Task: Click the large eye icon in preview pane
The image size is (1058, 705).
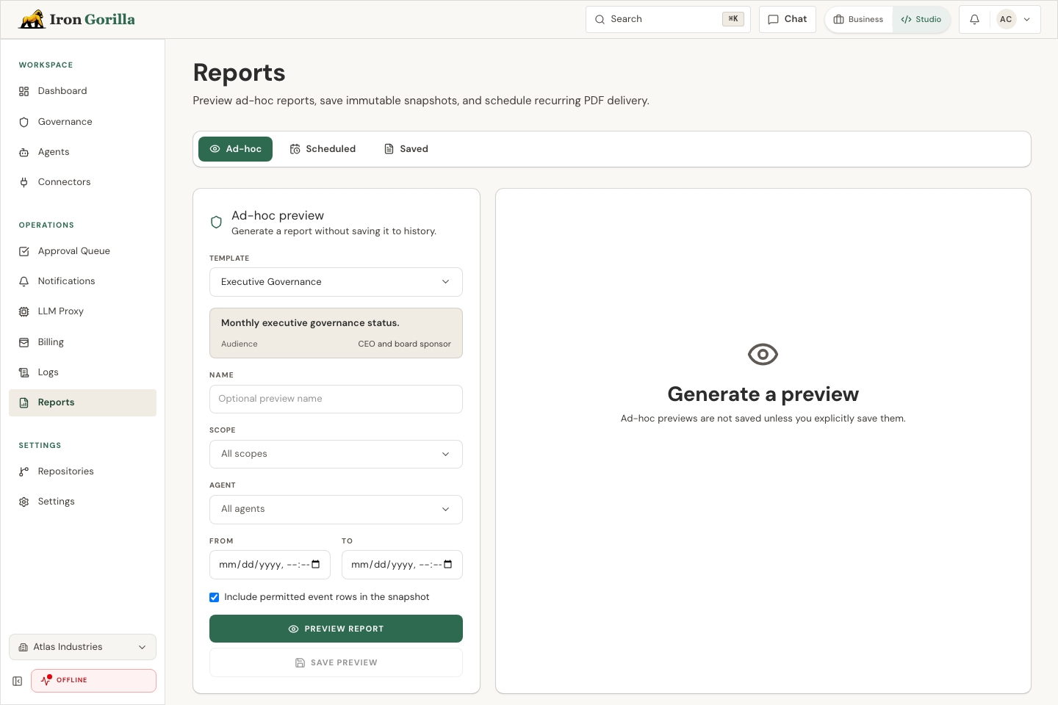Action: tap(763, 355)
